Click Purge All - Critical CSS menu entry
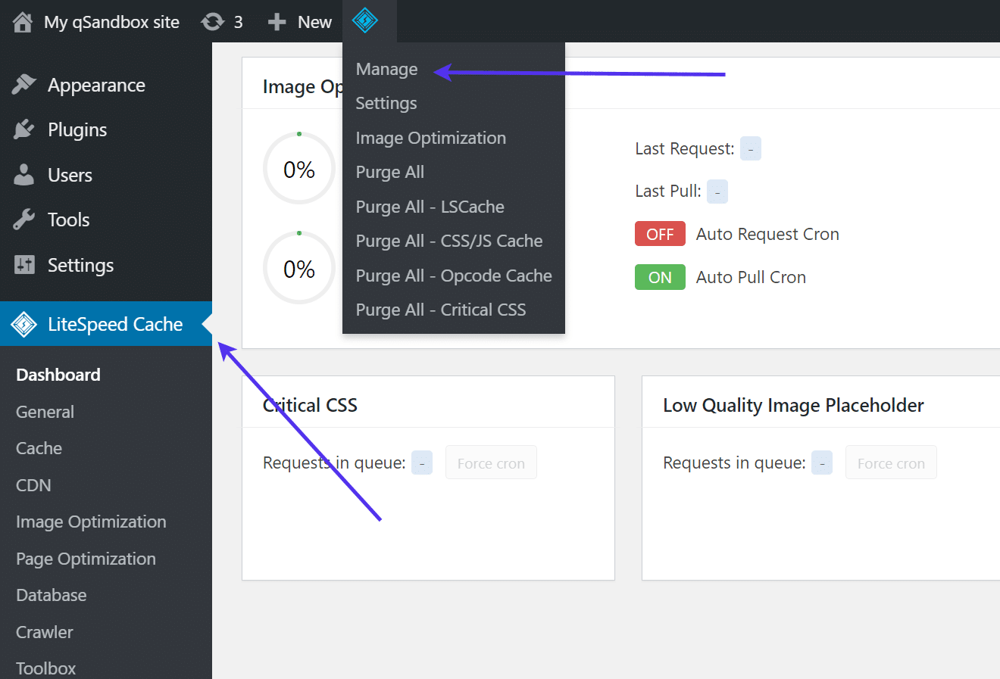The width and height of the screenshot is (1000, 679). point(440,309)
